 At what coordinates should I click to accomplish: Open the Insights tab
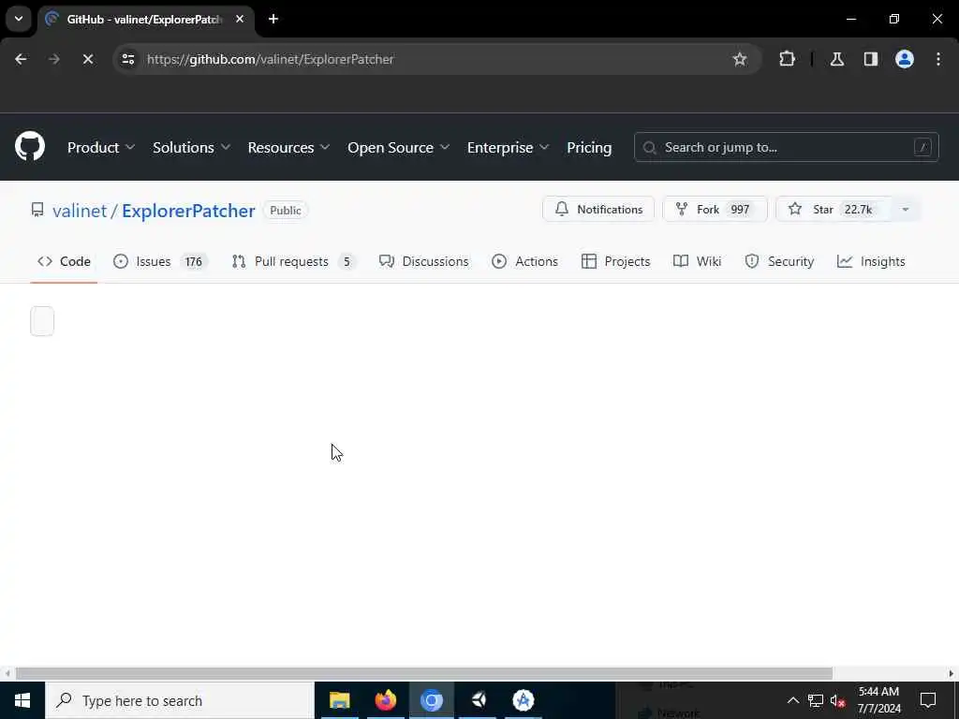[871, 261]
